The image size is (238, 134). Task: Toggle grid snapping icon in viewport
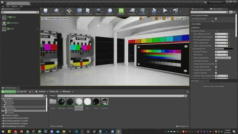click(x=157, y=19)
